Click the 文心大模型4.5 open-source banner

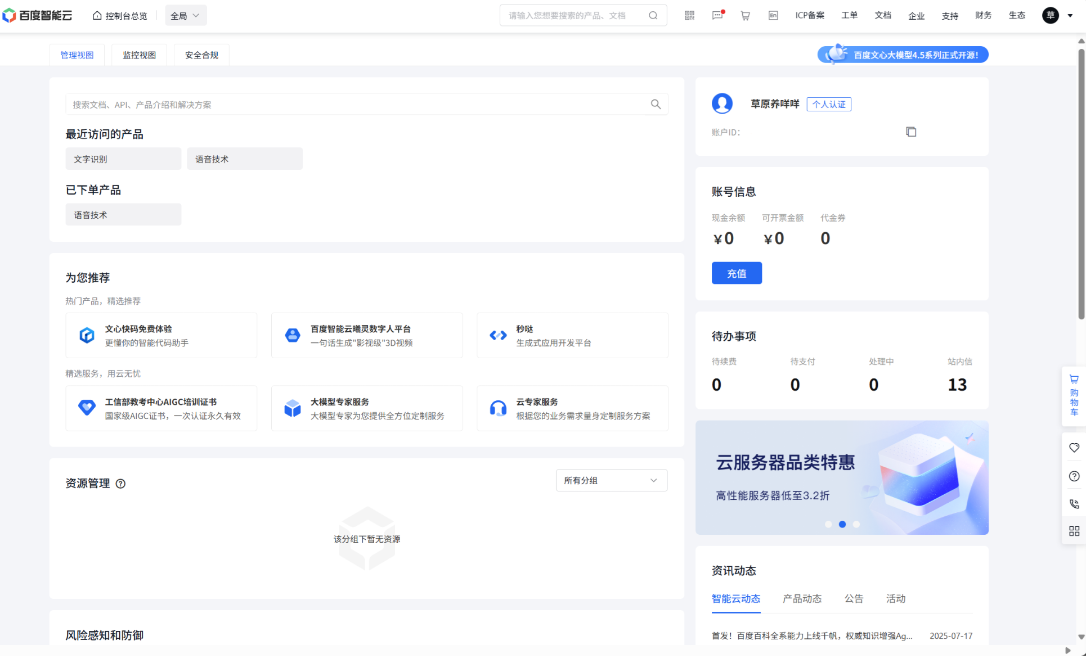click(x=903, y=55)
